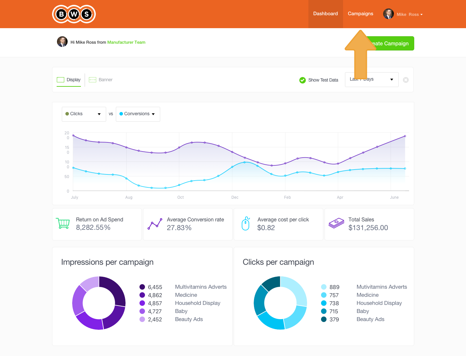Select Multivitamins Adverts in impressions legend

tap(201, 287)
